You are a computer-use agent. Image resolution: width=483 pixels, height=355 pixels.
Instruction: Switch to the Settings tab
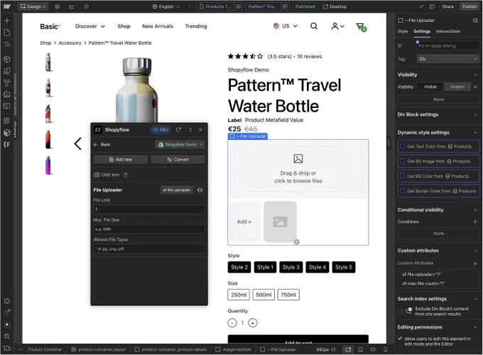coord(422,31)
